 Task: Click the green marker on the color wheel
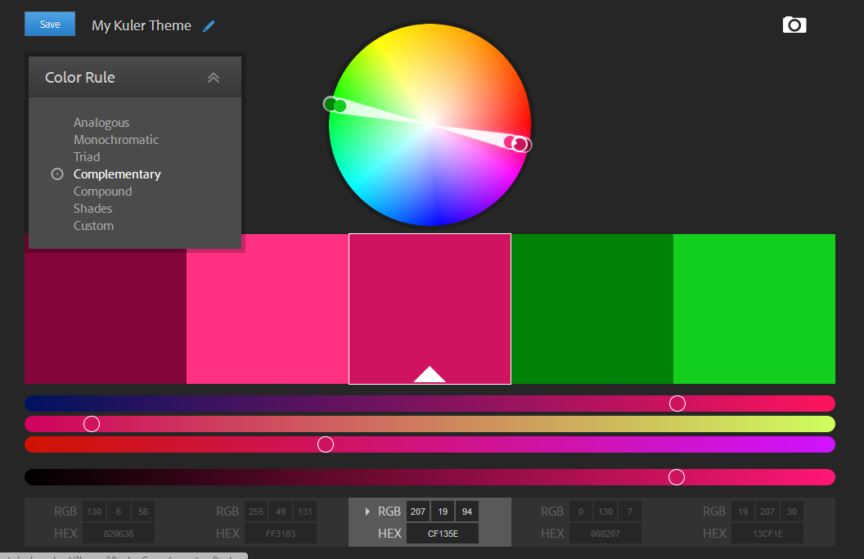pyautogui.click(x=340, y=106)
